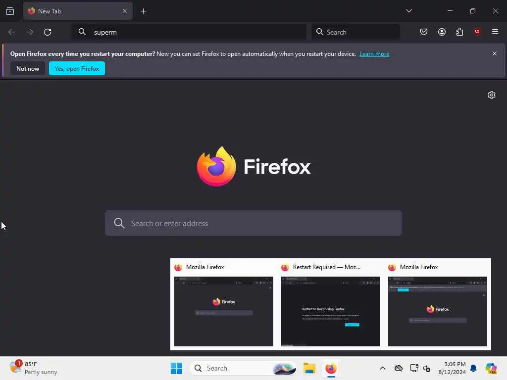The height and width of the screenshot is (380, 507).
Task: Go back with the back arrow
Action: 12,32
